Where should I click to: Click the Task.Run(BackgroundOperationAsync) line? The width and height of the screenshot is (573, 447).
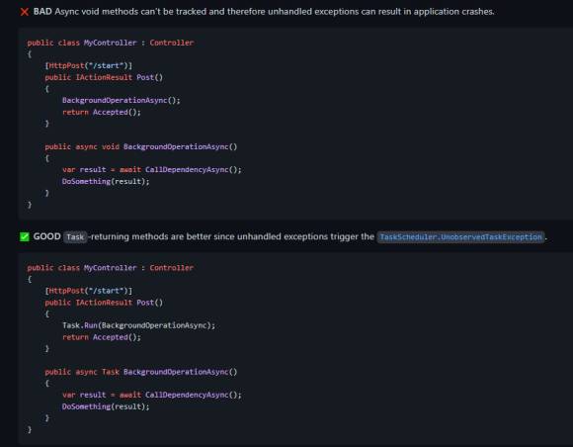pyautogui.click(x=139, y=325)
